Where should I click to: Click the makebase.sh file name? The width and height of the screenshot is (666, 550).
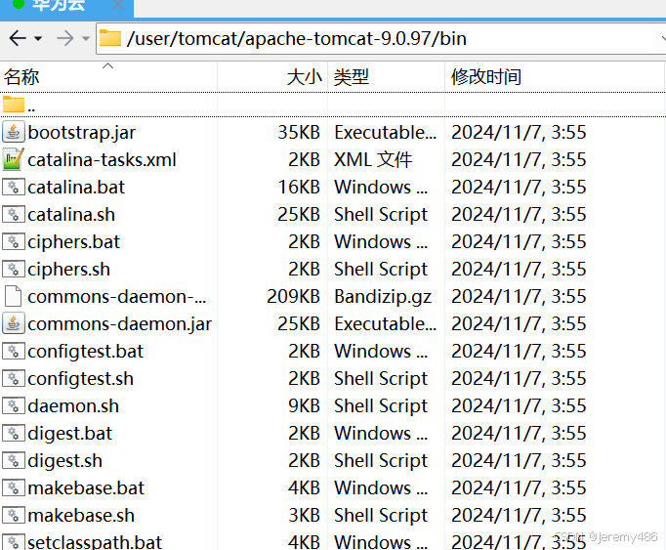coord(81,516)
